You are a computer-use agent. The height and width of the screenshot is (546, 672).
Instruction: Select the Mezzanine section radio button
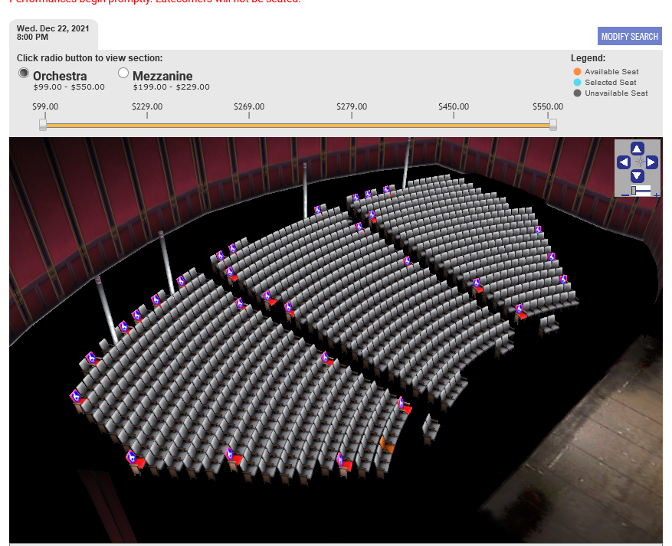coord(123,74)
